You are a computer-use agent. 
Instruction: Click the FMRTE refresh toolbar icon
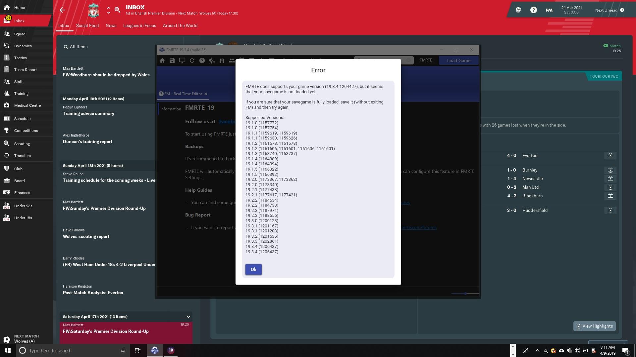click(192, 60)
